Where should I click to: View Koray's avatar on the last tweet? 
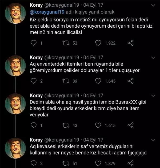tap(15, 148)
